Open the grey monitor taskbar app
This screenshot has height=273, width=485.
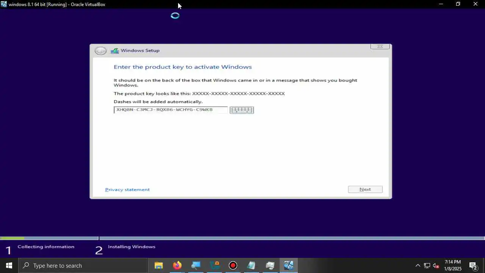(270, 265)
